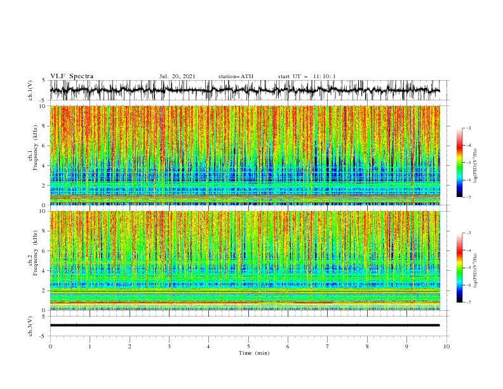Click the 4 kHz tick on ch.2 axis
This screenshot has width=503, height=389.
[44, 271]
